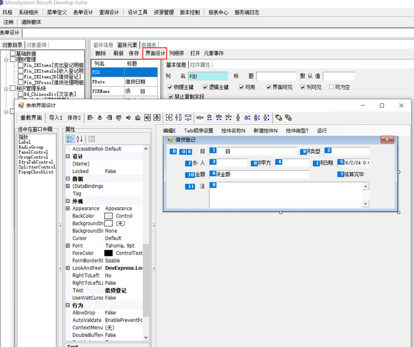The width and height of the screenshot is (414, 347).
Task: Uncheck the 界面可见 checkbox
Action: tap(269, 87)
